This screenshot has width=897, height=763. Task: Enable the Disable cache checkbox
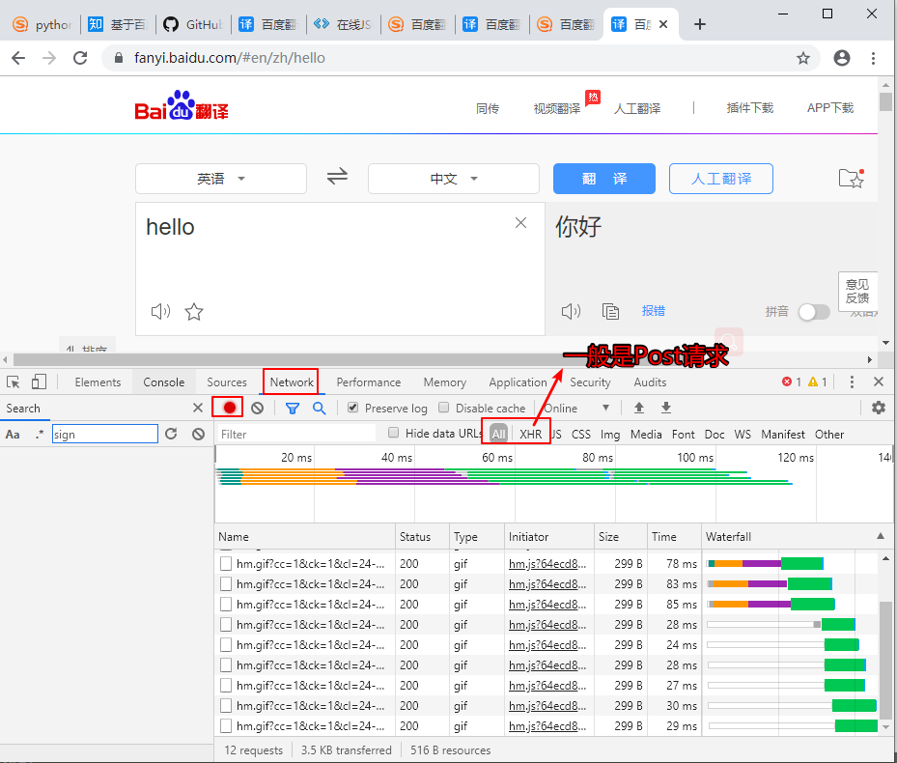443,408
